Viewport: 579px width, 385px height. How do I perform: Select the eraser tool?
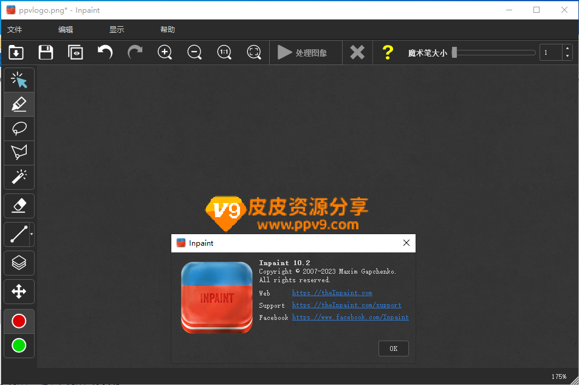[19, 206]
